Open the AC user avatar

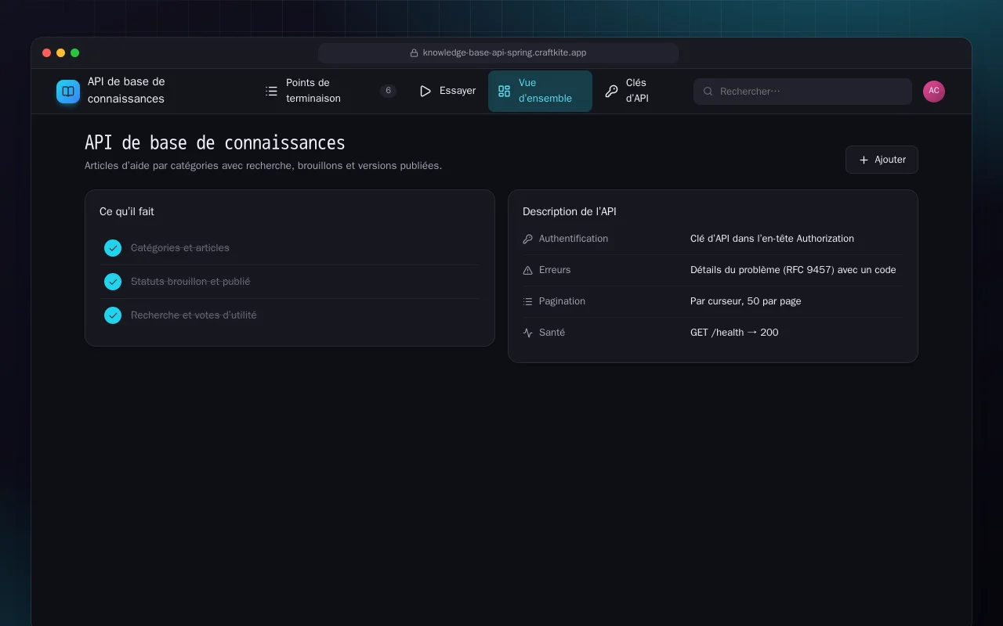coord(934,91)
